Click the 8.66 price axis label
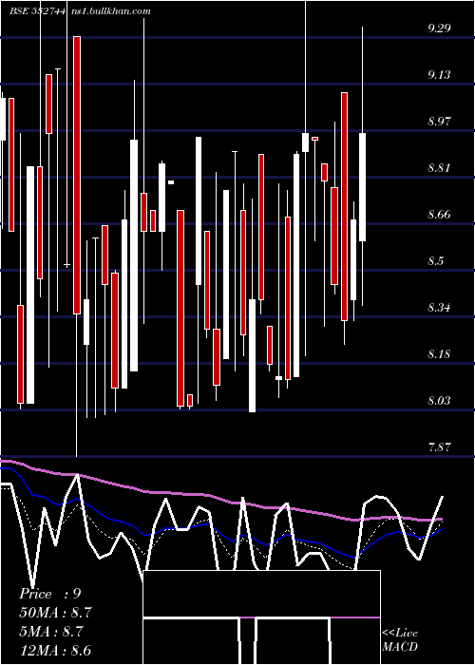Viewport: 475px width, 665px height. 439,215
